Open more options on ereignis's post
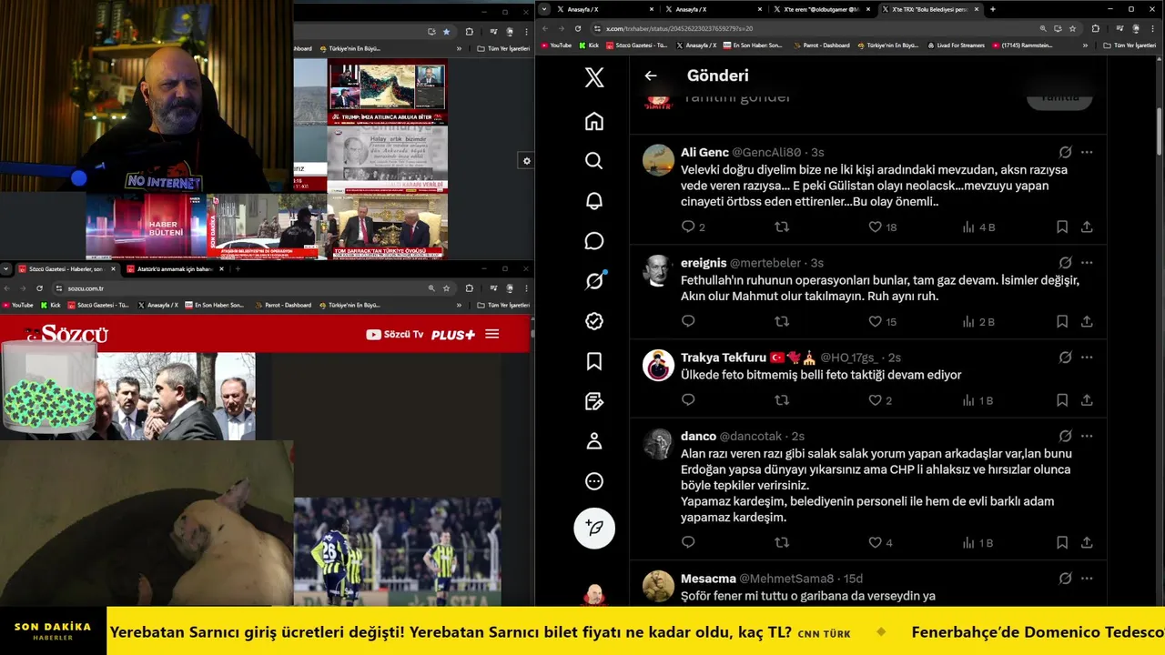1165x655 pixels. pos(1087,263)
